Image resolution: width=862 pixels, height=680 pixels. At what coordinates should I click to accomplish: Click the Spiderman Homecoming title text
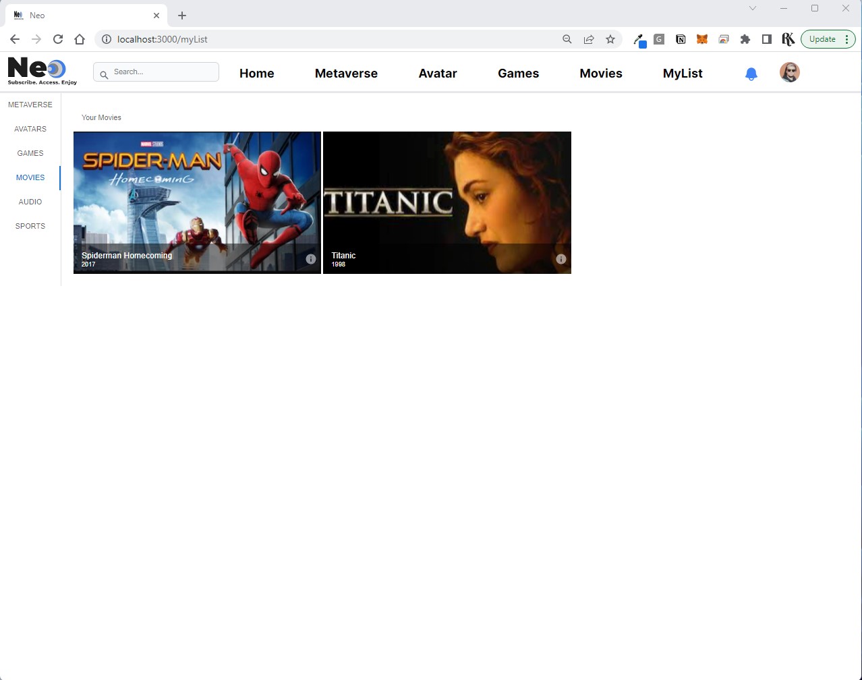pyautogui.click(x=127, y=256)
